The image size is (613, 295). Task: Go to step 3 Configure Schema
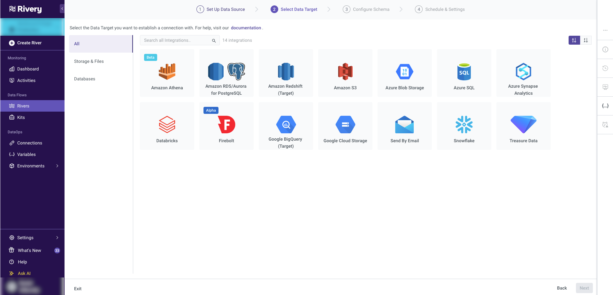(x=366, y=9)
